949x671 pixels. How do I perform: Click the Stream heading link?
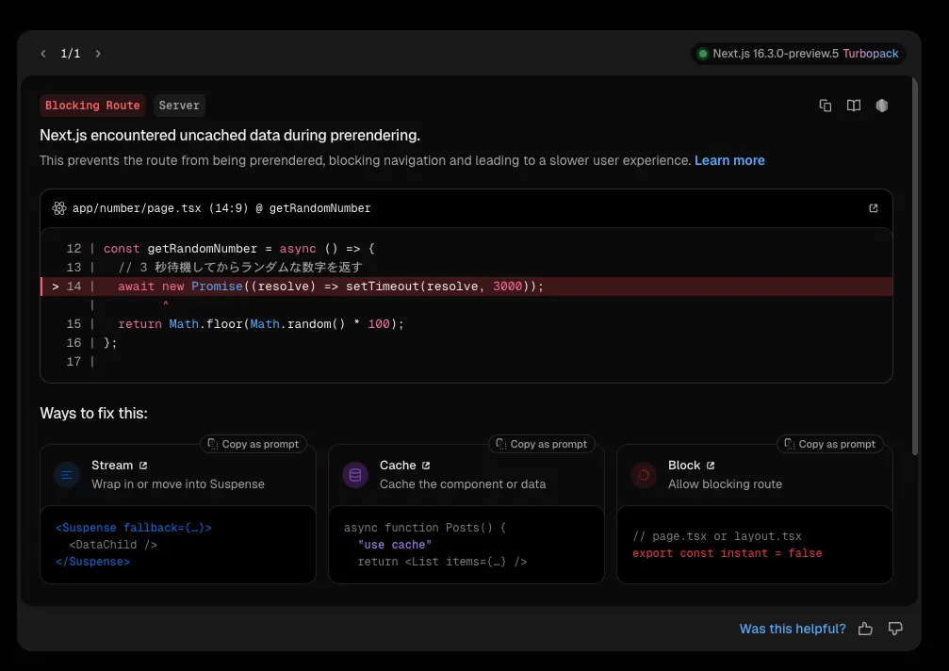coord(112,466)
